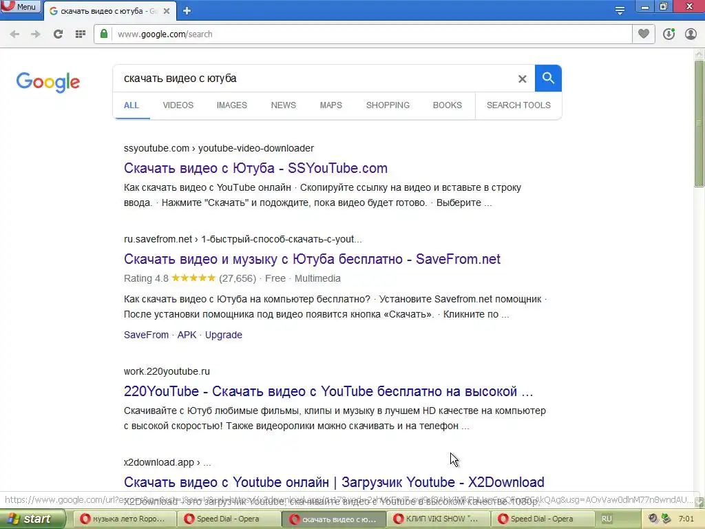The image size is (705, 529).
Task: Open the SaveFrom.net result title
Action: point(312,259)
